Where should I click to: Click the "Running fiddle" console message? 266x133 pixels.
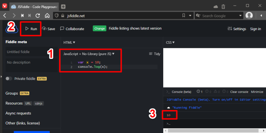click(187, 108)
